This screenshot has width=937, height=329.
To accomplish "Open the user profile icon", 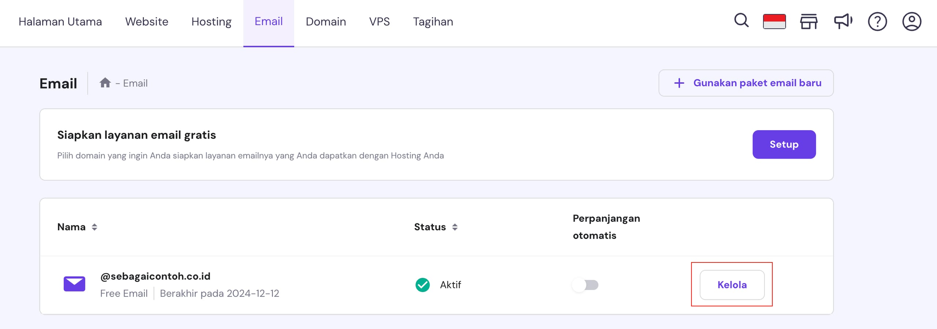I will point(911,22).
